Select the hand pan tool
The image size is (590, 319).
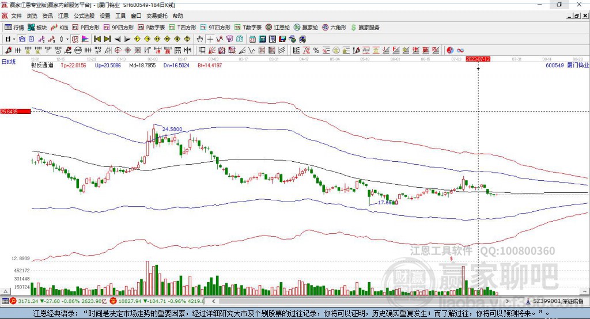click(200, 39)
